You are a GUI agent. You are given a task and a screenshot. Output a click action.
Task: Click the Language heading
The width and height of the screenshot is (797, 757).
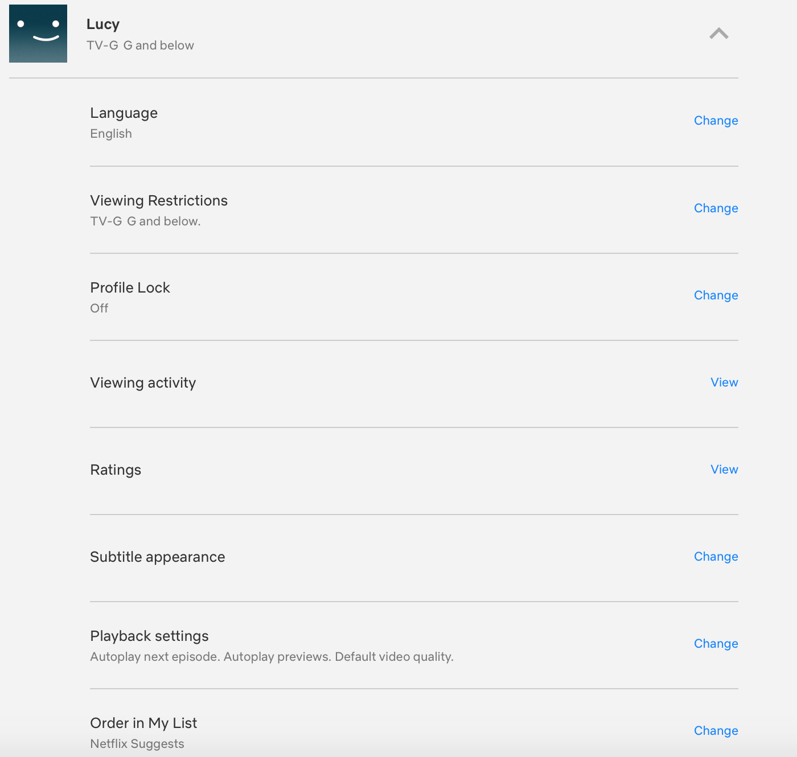point(124,113)
